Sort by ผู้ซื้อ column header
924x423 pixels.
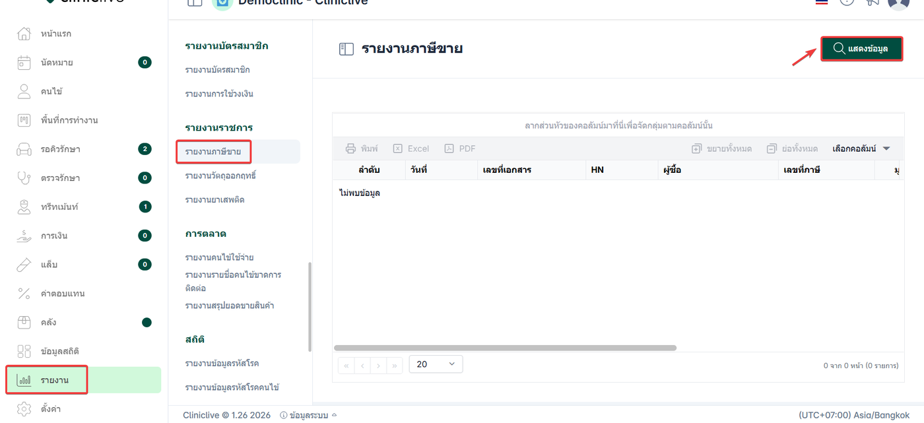click(717, 170)
